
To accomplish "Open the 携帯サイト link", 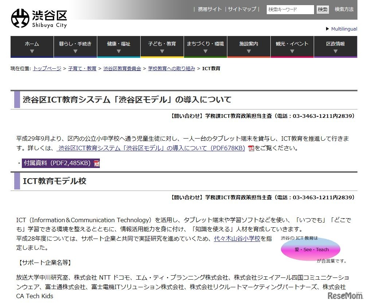I will 210,9.
